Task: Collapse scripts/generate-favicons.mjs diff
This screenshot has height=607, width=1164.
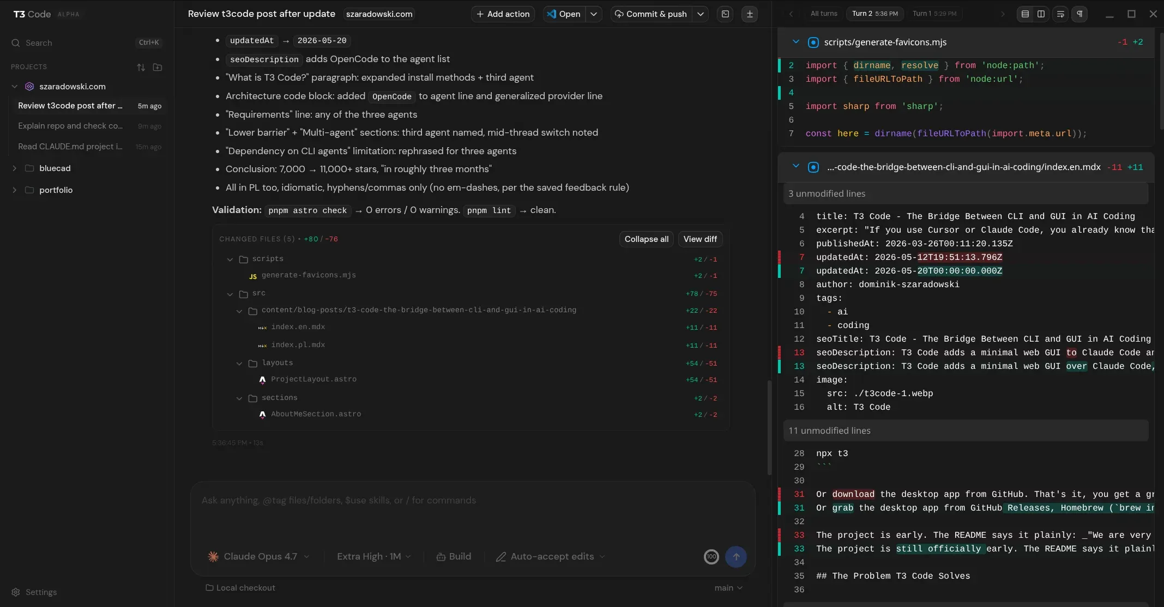Action: (x=795, y=42)
